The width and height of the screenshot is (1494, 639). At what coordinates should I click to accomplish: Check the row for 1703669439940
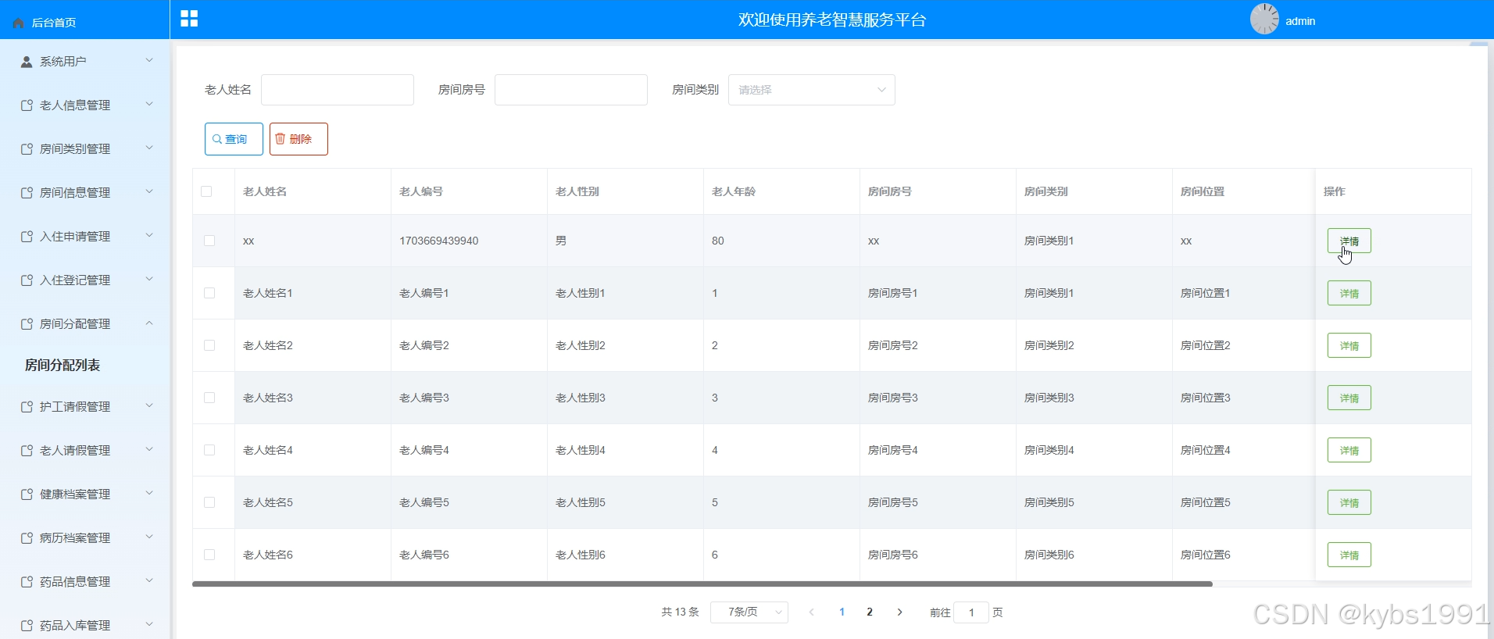click(x=209, y=241)
